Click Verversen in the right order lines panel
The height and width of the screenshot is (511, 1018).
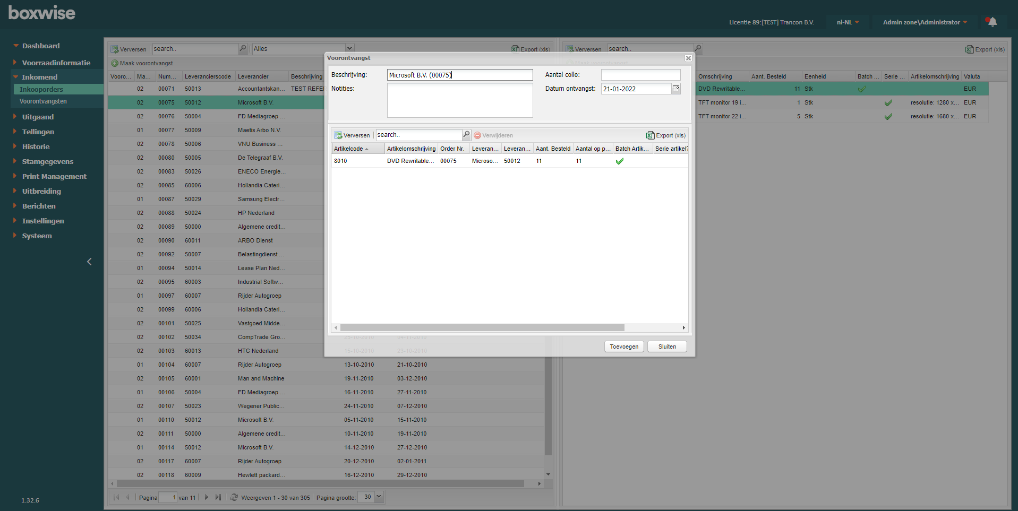[x=584, y=49]
